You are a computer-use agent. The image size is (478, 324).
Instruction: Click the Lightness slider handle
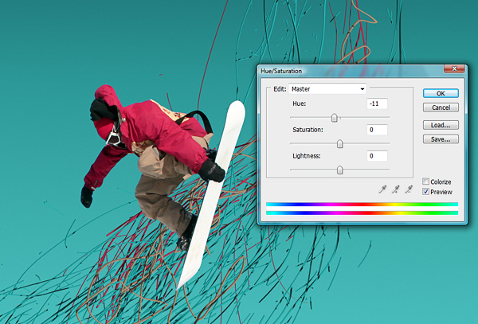[x=340, y=170]
